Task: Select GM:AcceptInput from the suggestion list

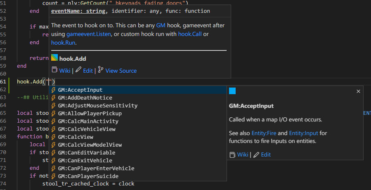Action: 80,90
